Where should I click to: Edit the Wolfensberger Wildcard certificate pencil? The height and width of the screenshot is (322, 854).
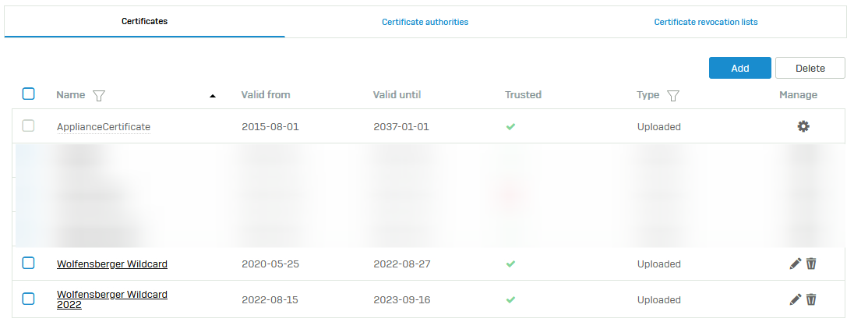click(796, 264)
